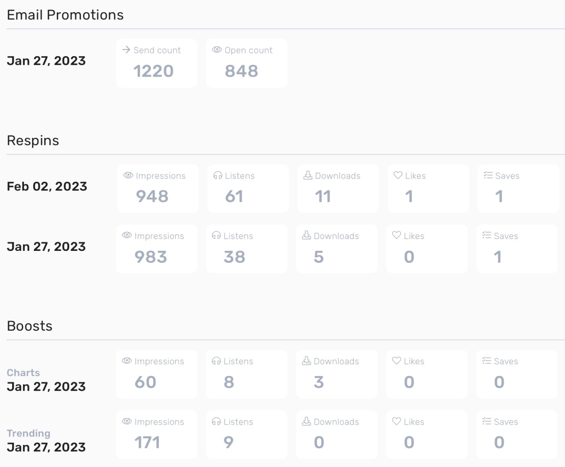The image size is (565, 467).
Task: Click the 948 Impressions stat card
Action: coord(157,188)
